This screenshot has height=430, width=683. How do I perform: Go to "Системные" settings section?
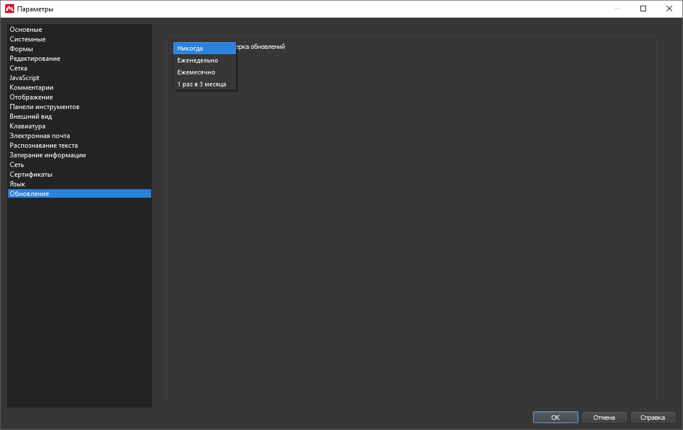(x=28, y=39)
